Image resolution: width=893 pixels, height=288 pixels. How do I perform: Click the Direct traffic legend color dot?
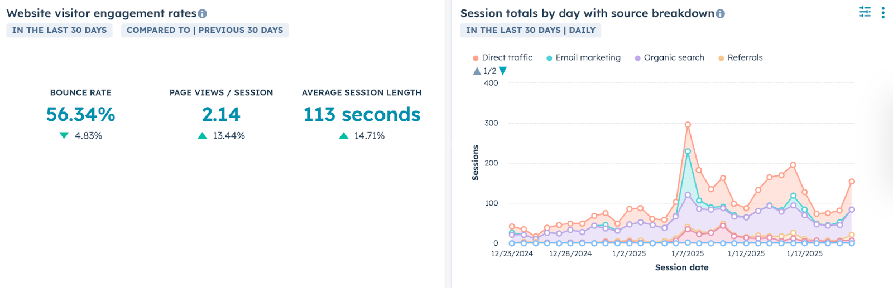click(x=476, y=58)
